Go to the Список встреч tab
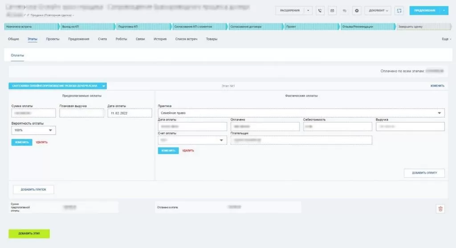 coord(186,39)
